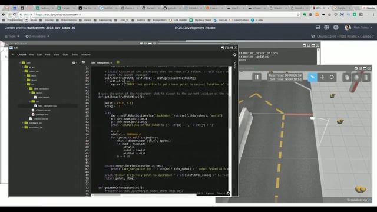Reload the browser page
The width and height of the screenshot is (377, 212).
(15, 15)
